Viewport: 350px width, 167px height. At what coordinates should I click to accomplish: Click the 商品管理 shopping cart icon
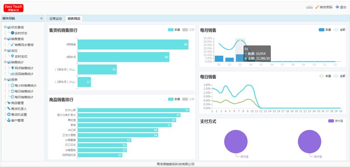click(x=9, y=103)
